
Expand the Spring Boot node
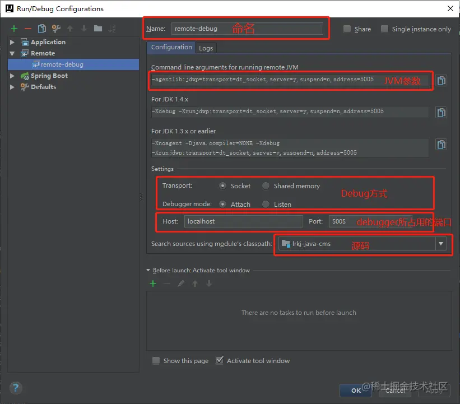click(x=12, y=76)
